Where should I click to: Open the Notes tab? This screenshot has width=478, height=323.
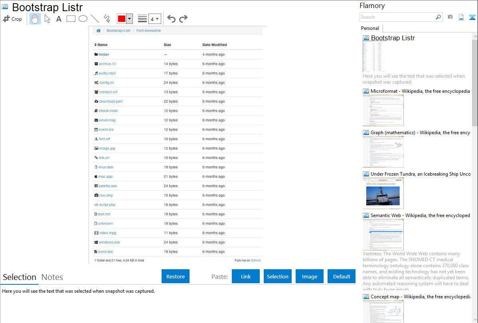pos(52,277)
